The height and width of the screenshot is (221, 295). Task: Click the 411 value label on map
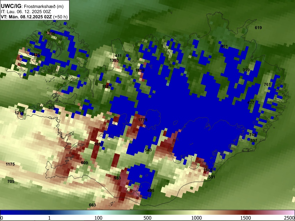point(118,56)
